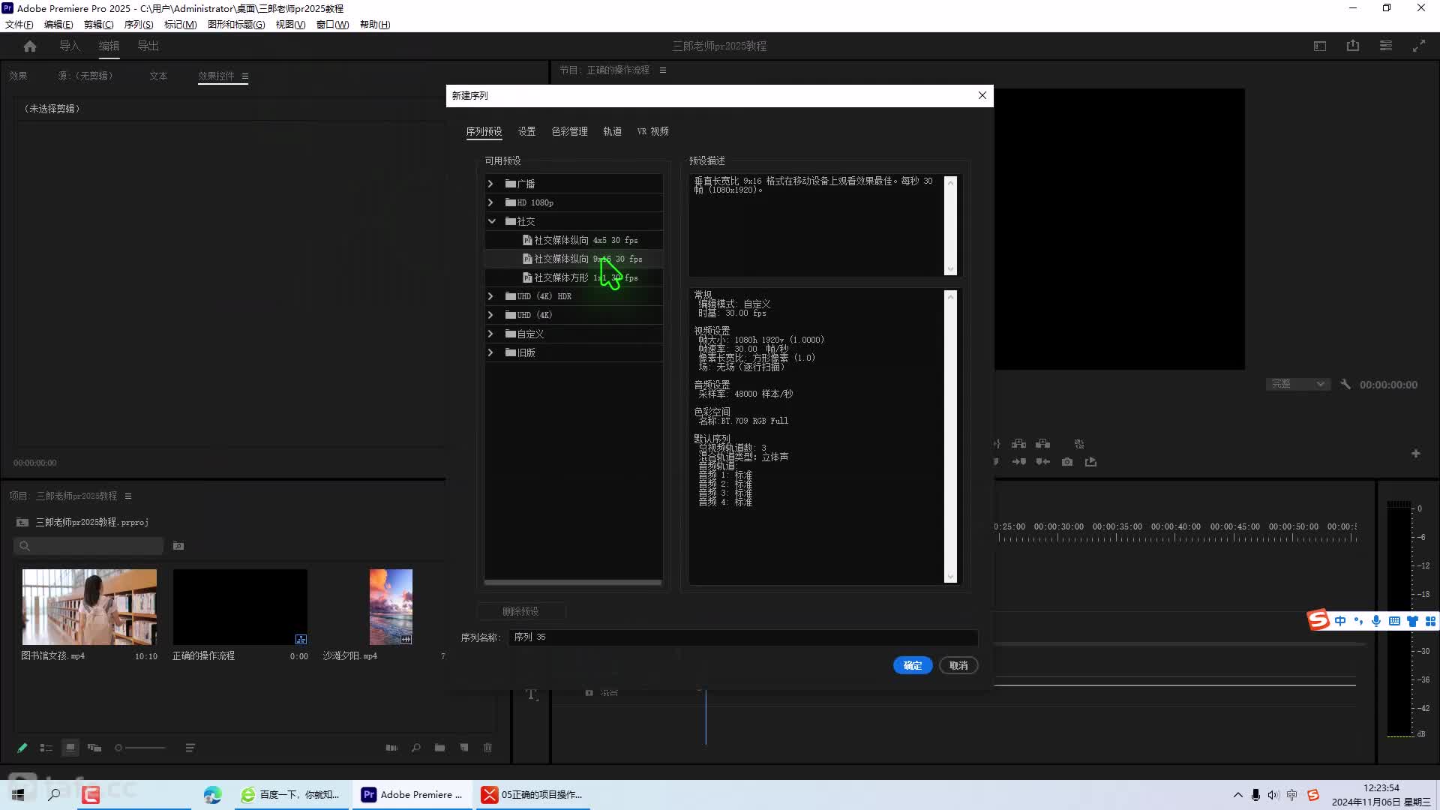The height and width of the screenshot is (810, 1440).
Task: Expand the HD 1080p presets folder
Action: (491, 202)
